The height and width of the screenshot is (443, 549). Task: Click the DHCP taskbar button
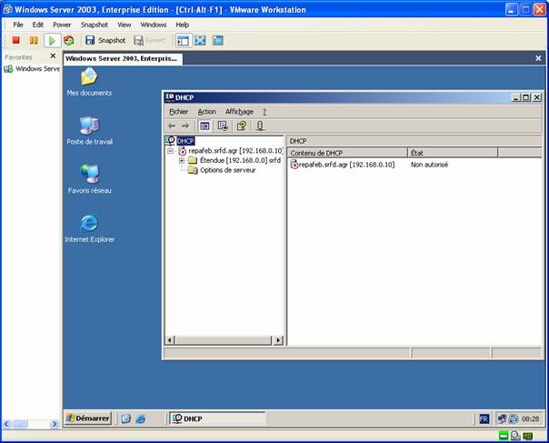[217, 418]
